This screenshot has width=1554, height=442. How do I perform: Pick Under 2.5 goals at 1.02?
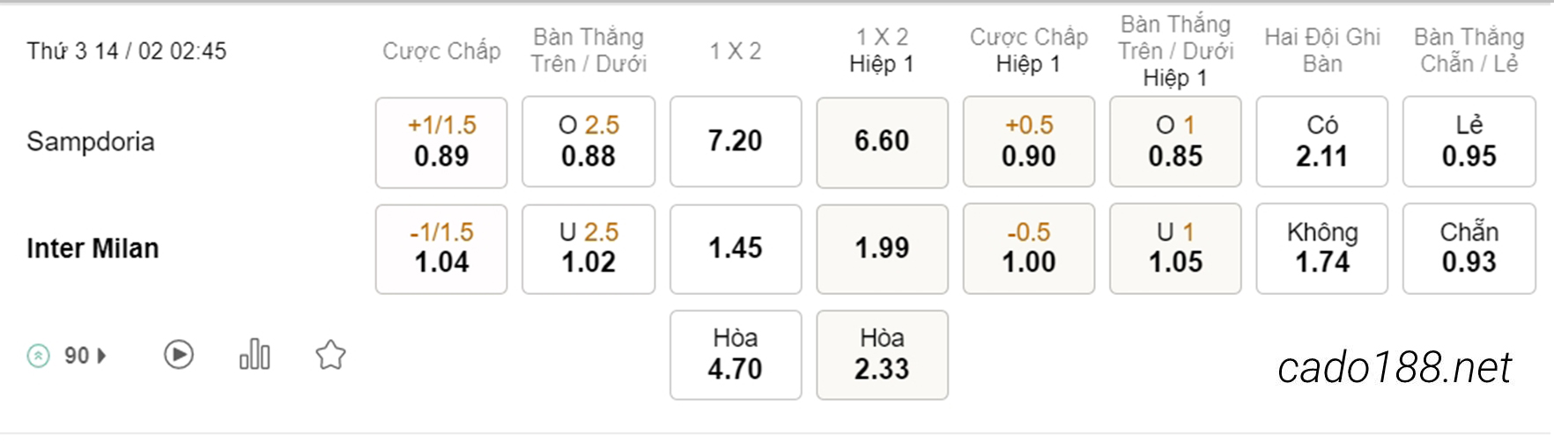pyautogui.click(x=588, y=249)
